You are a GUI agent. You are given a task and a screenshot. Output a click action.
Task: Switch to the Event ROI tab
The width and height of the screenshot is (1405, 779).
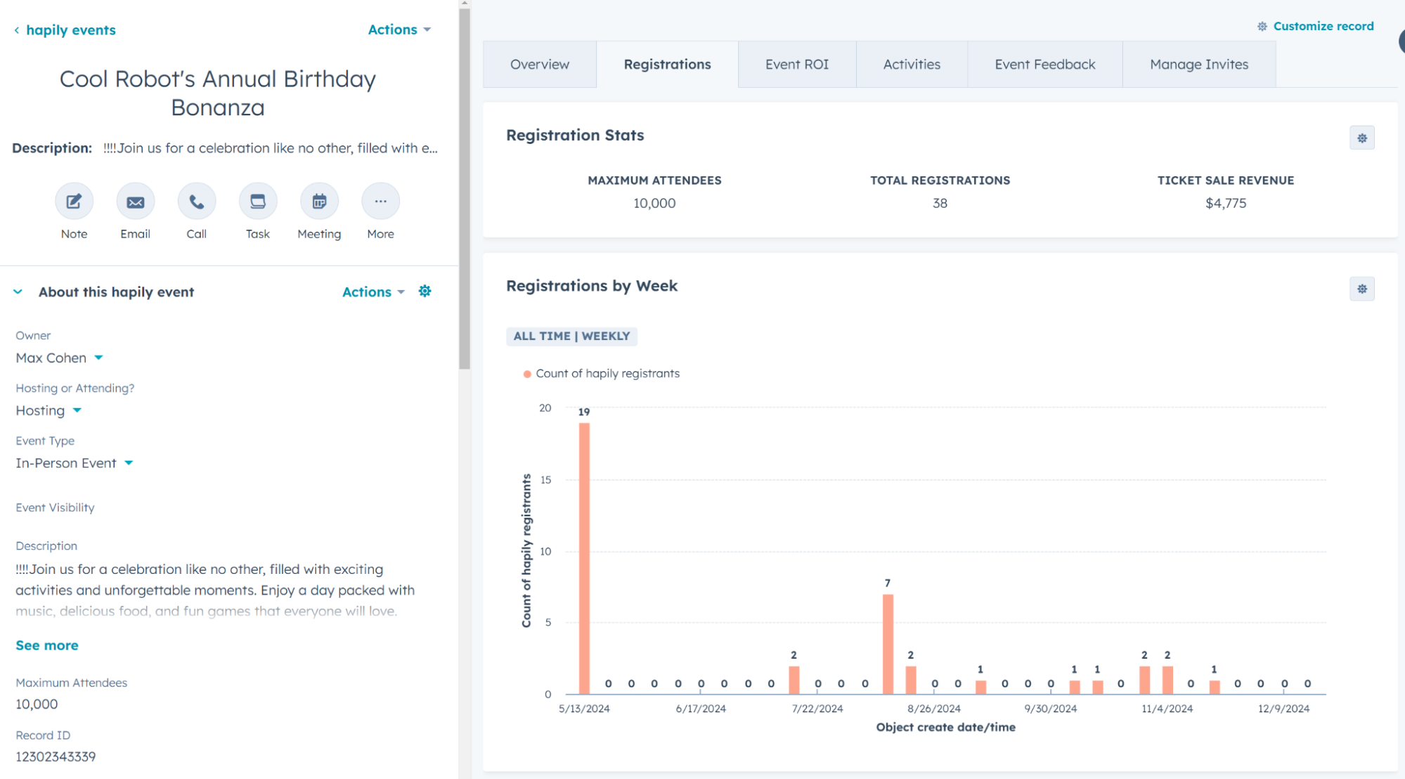pyautogui.click(x=796, y=65)
